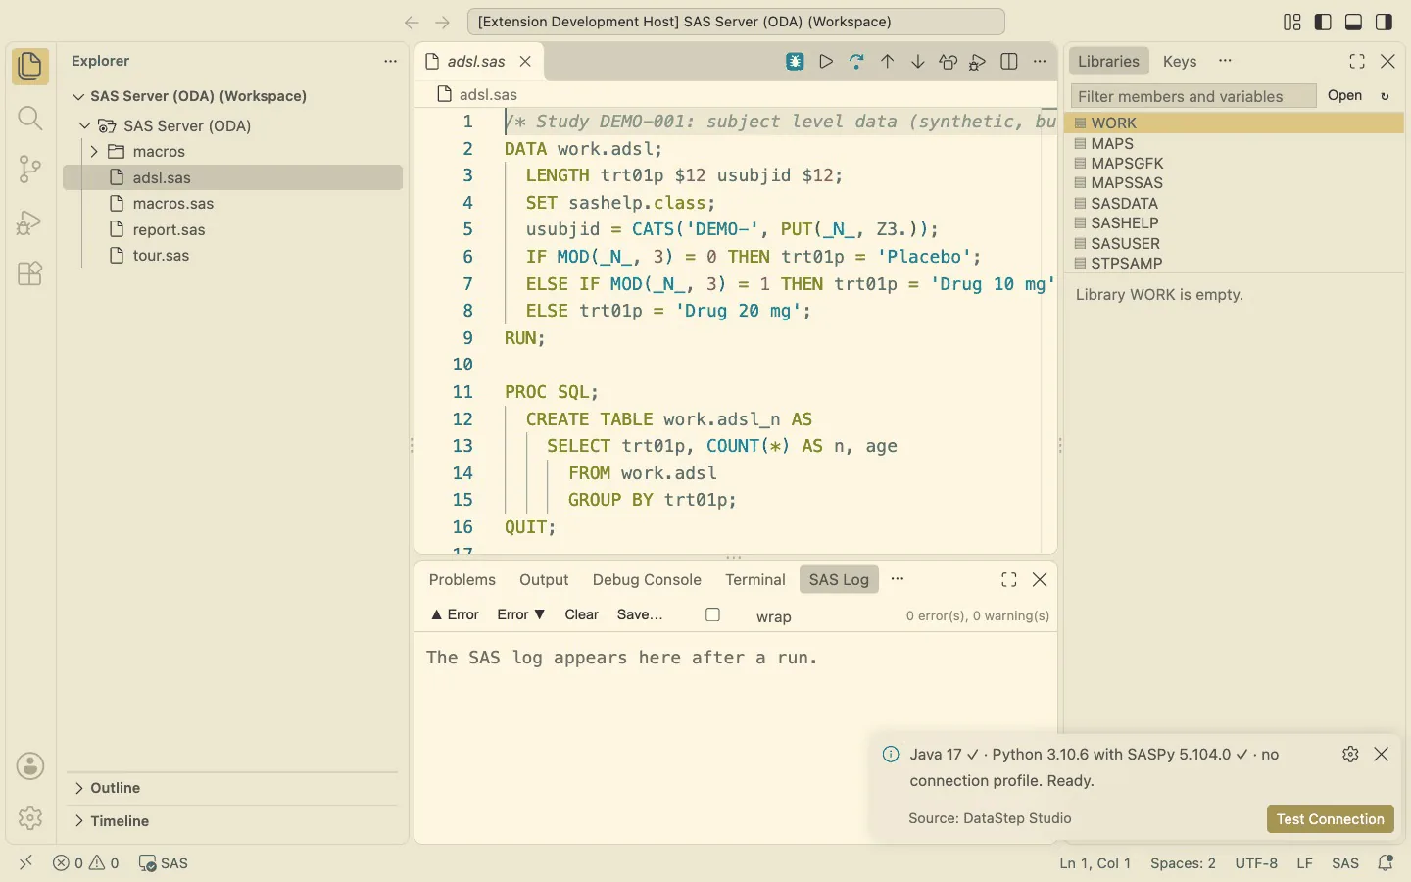This screenshot has height=882, width=1411.
Task: Open Explorer's more actions ellipsis
Action: click(x=390, y=61)
